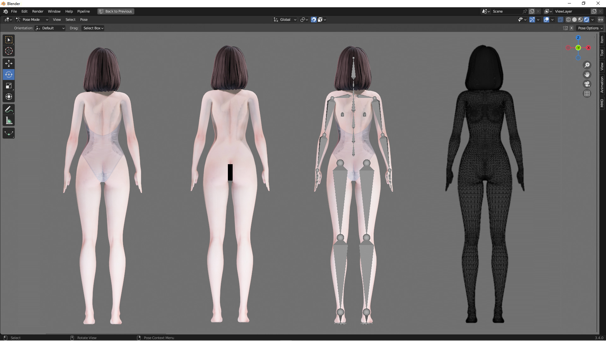Click the red X axis gizmo ball
This screenshot has width=606, height=341.
588,48
